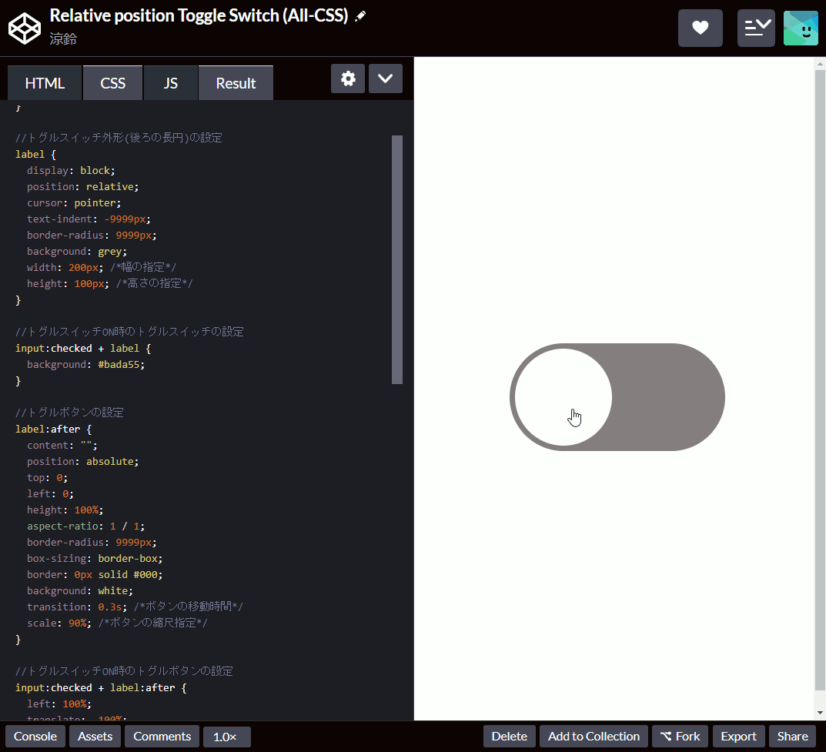
Task: Switch to the JS tab
Action: [x=170, y=82]
